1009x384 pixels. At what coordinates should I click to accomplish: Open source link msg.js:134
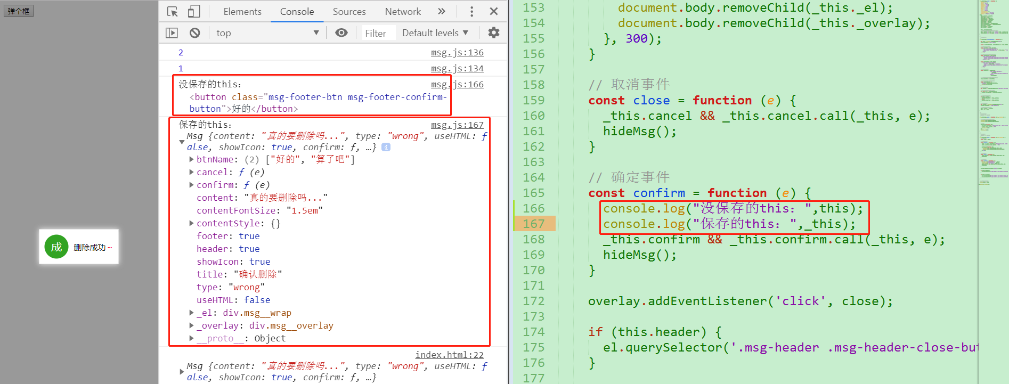click(x=457, y=68)
